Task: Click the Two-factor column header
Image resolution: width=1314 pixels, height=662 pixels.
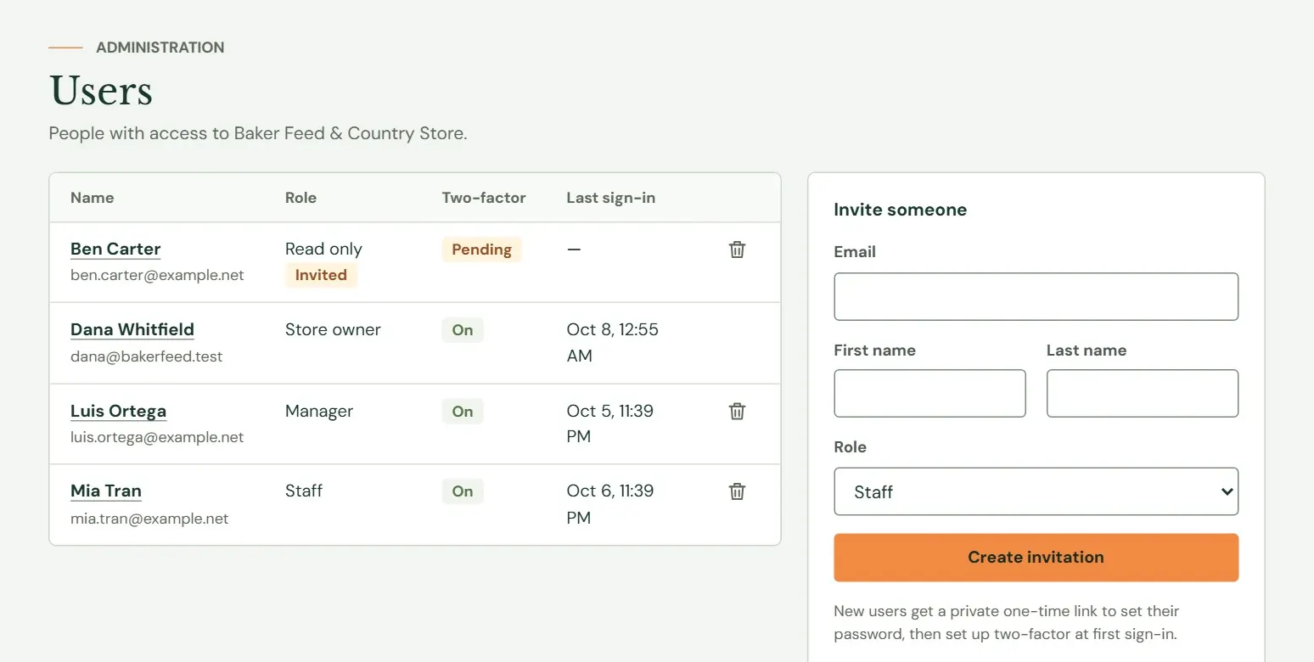Action: pos(484,198)
